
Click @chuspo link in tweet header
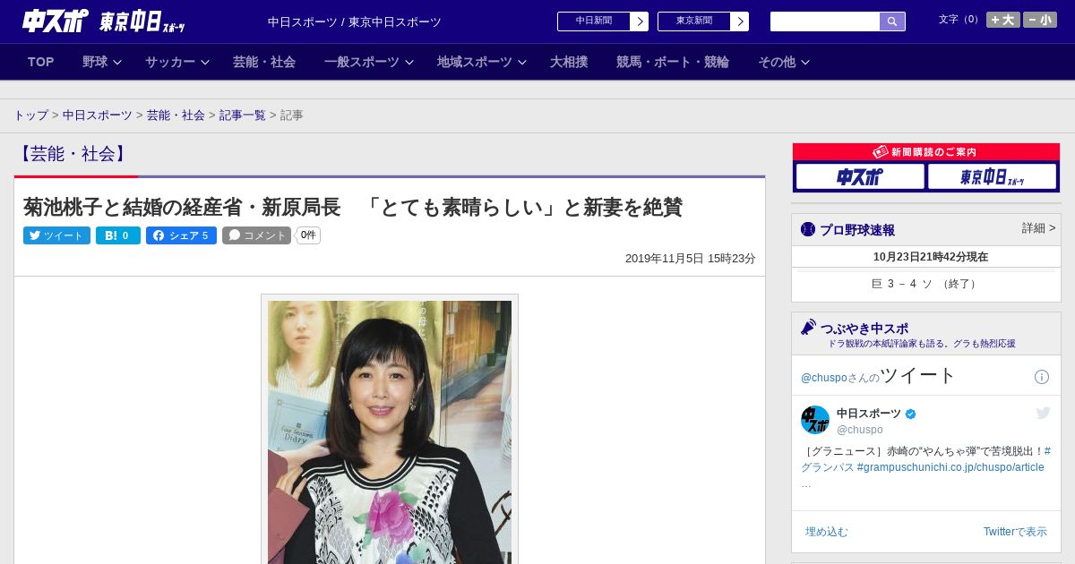[823, 378]
